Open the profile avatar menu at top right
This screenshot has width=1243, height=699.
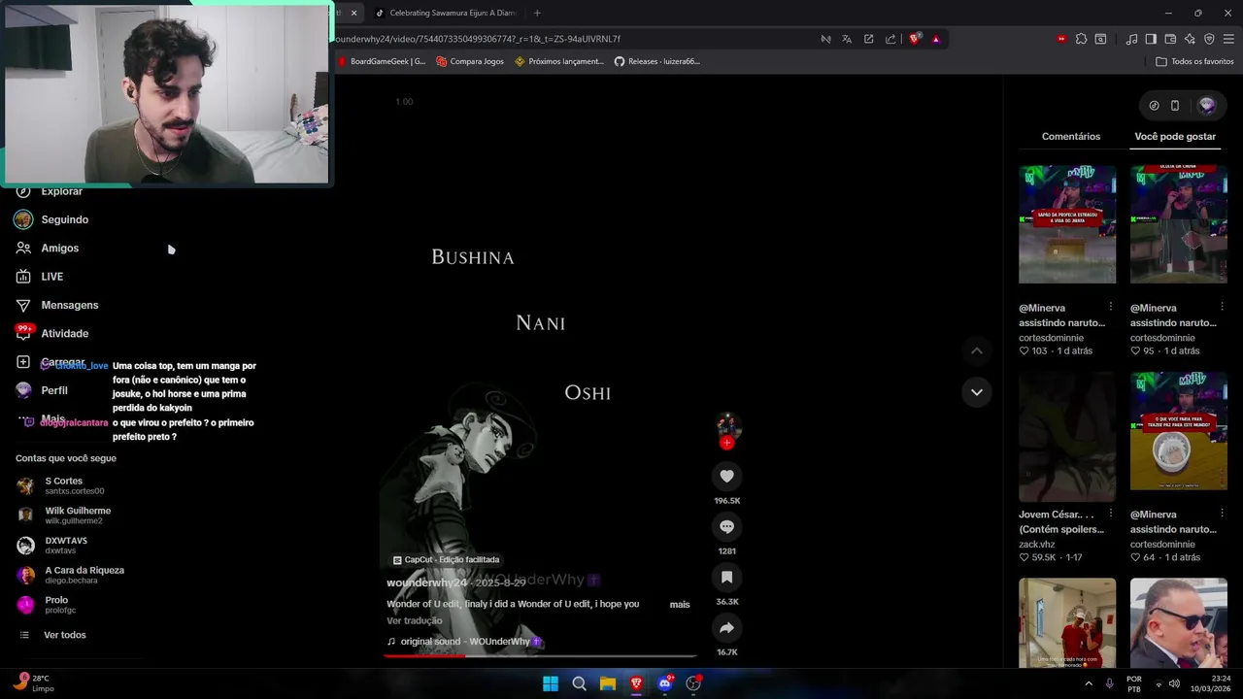1207,105
